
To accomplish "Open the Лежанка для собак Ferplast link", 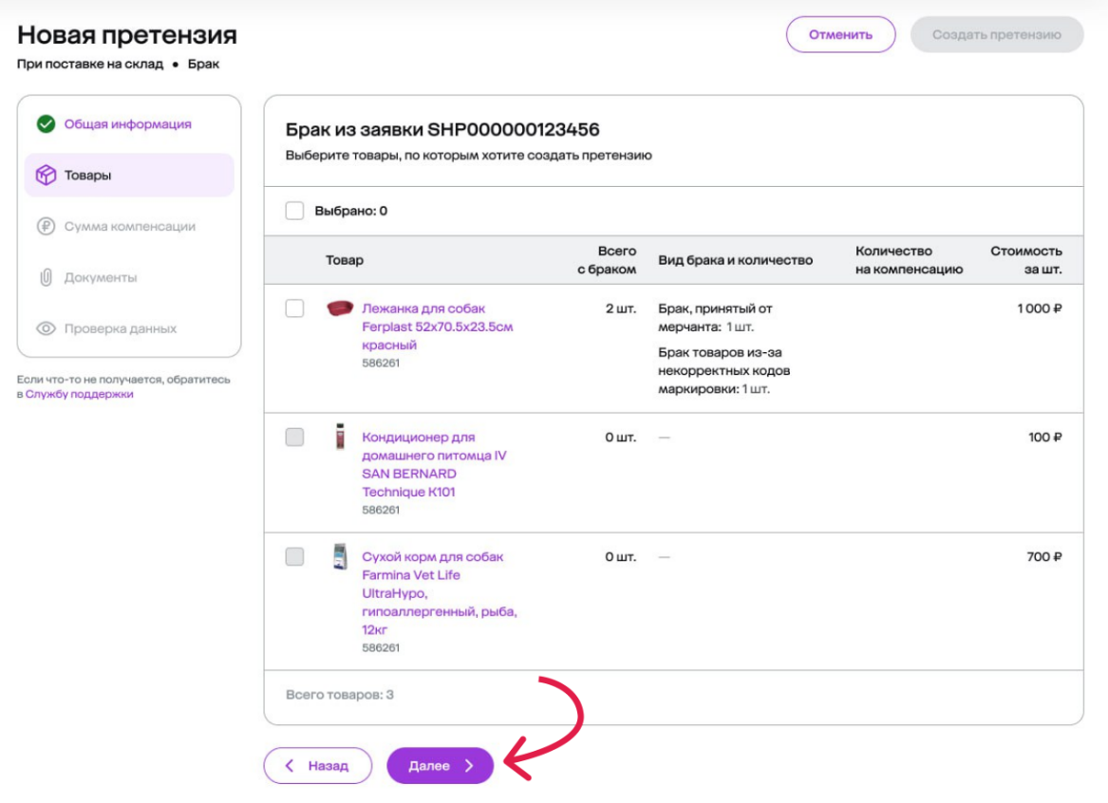I will coord(438,327).
